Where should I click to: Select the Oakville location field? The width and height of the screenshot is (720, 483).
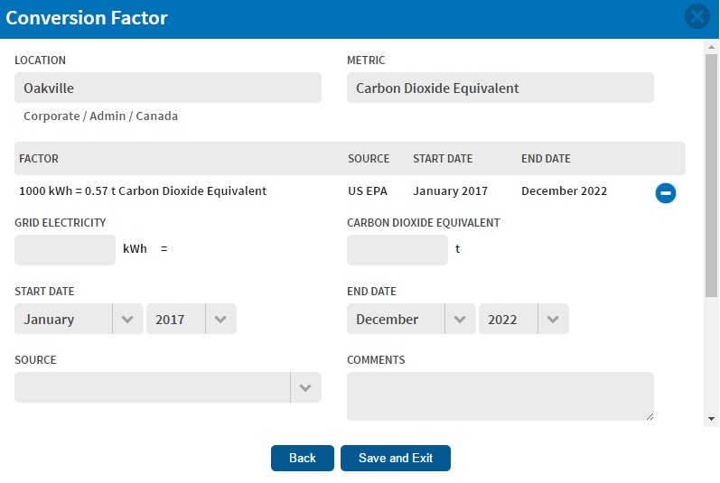168,88
